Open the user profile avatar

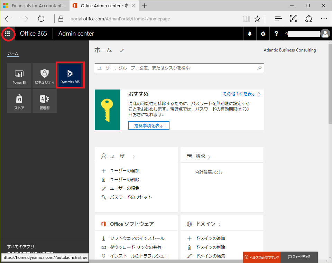(x=325, y=34)
